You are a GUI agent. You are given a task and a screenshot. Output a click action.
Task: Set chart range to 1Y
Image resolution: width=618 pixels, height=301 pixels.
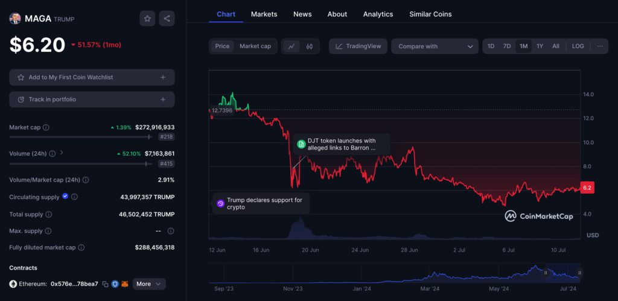[x=540, y=46]
